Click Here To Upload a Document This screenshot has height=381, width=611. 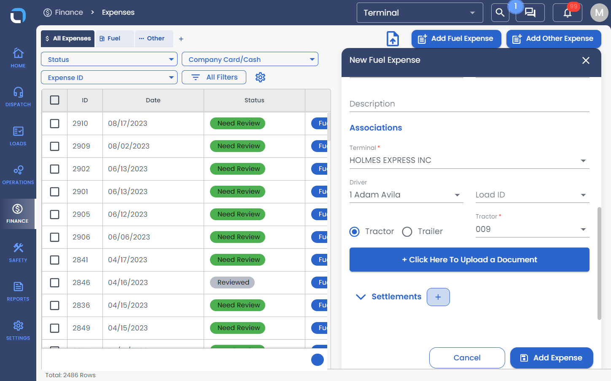[469, 260]
